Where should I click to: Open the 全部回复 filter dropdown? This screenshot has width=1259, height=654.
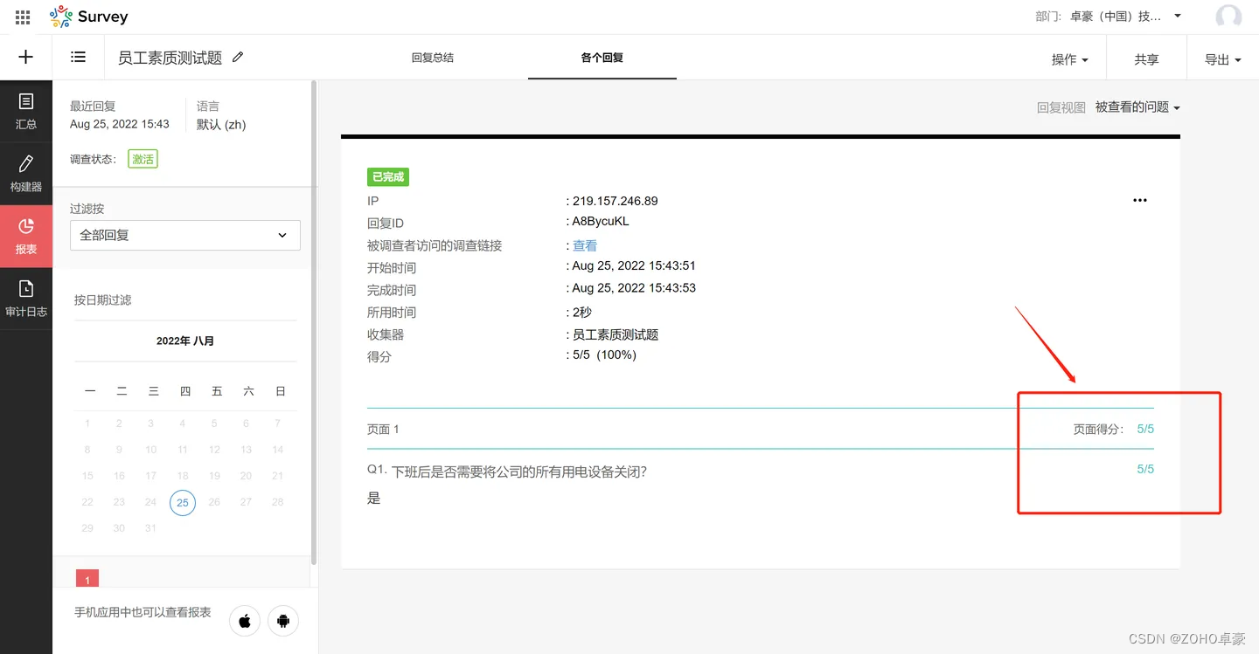pyautogui.click(x=185, y=235)
